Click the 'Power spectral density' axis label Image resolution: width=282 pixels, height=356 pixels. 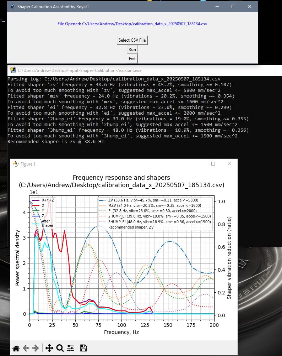(17, 258)
